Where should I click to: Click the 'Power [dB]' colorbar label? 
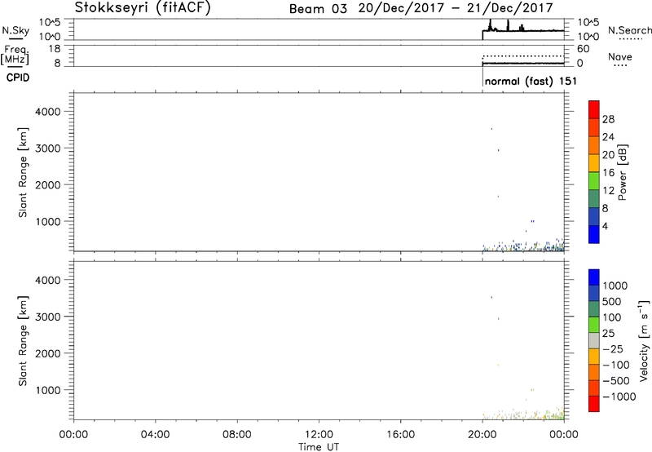tap(622, 172)
